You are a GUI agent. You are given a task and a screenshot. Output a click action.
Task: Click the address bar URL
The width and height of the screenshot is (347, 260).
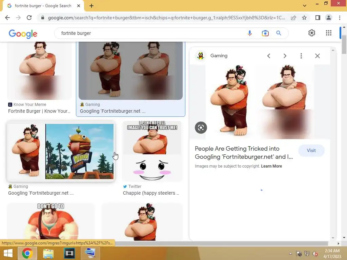pos(166,18)
